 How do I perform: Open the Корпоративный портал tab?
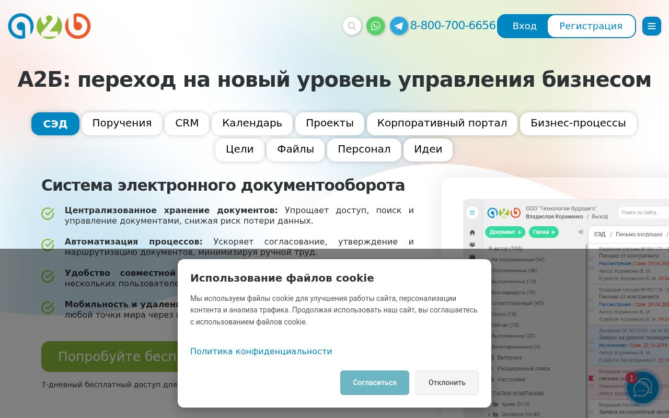point(442,124)
